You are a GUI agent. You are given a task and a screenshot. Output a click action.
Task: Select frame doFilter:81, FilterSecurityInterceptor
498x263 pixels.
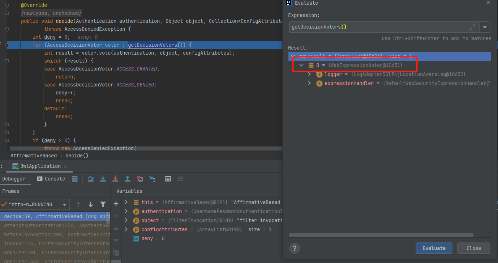[55, 253]
